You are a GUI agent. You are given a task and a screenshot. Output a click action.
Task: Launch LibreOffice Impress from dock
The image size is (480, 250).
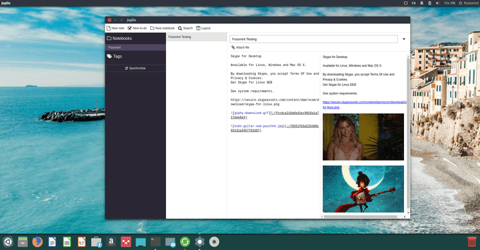pyautogui.click(x=82, y=242)
